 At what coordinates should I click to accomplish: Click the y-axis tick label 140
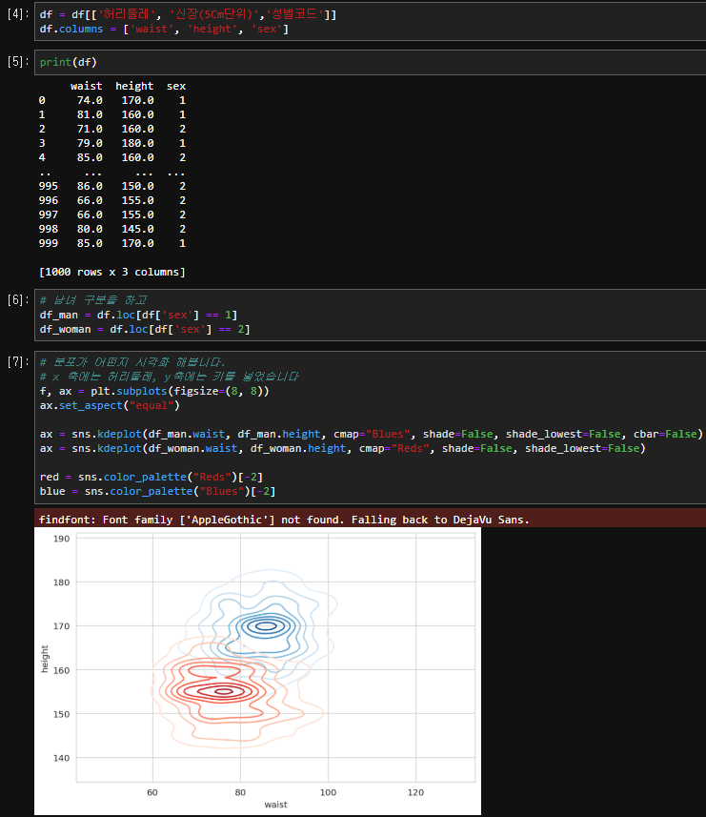(61, 758)
